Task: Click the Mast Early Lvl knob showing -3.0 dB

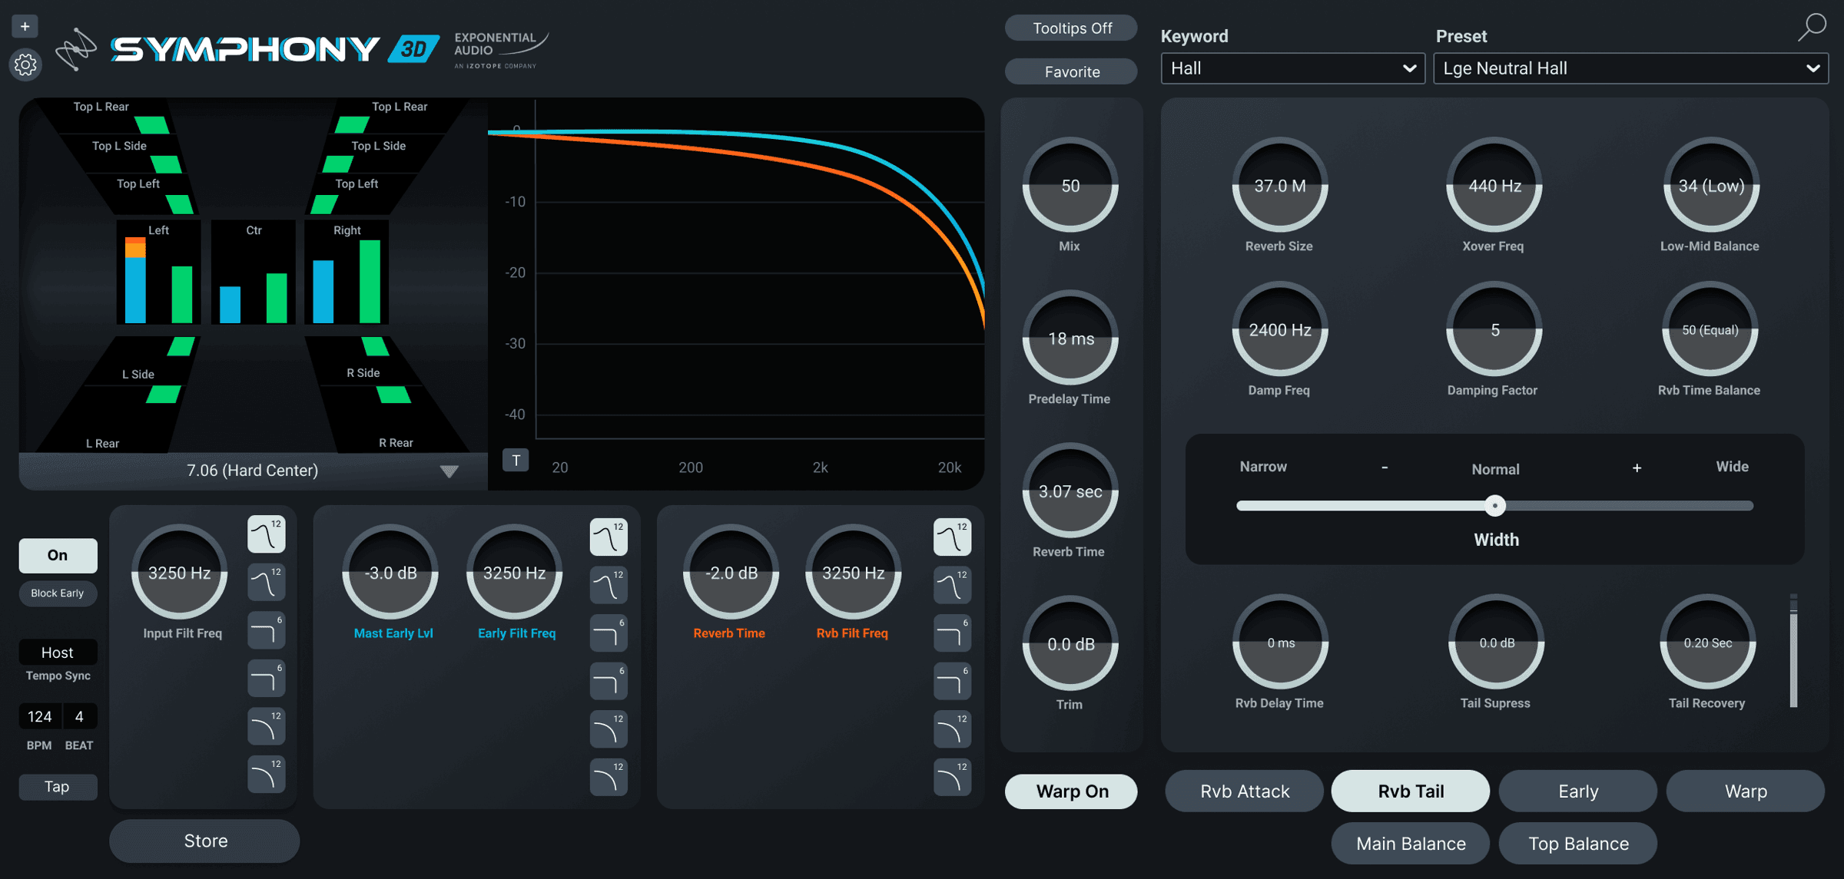Action: click(x=390, y=573)
